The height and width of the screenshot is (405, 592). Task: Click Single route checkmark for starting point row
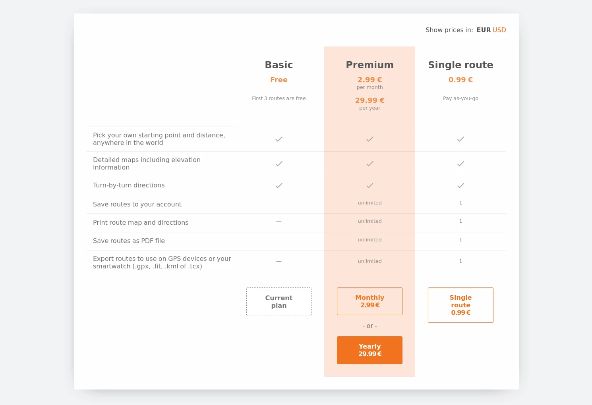(x=460, y=139)
